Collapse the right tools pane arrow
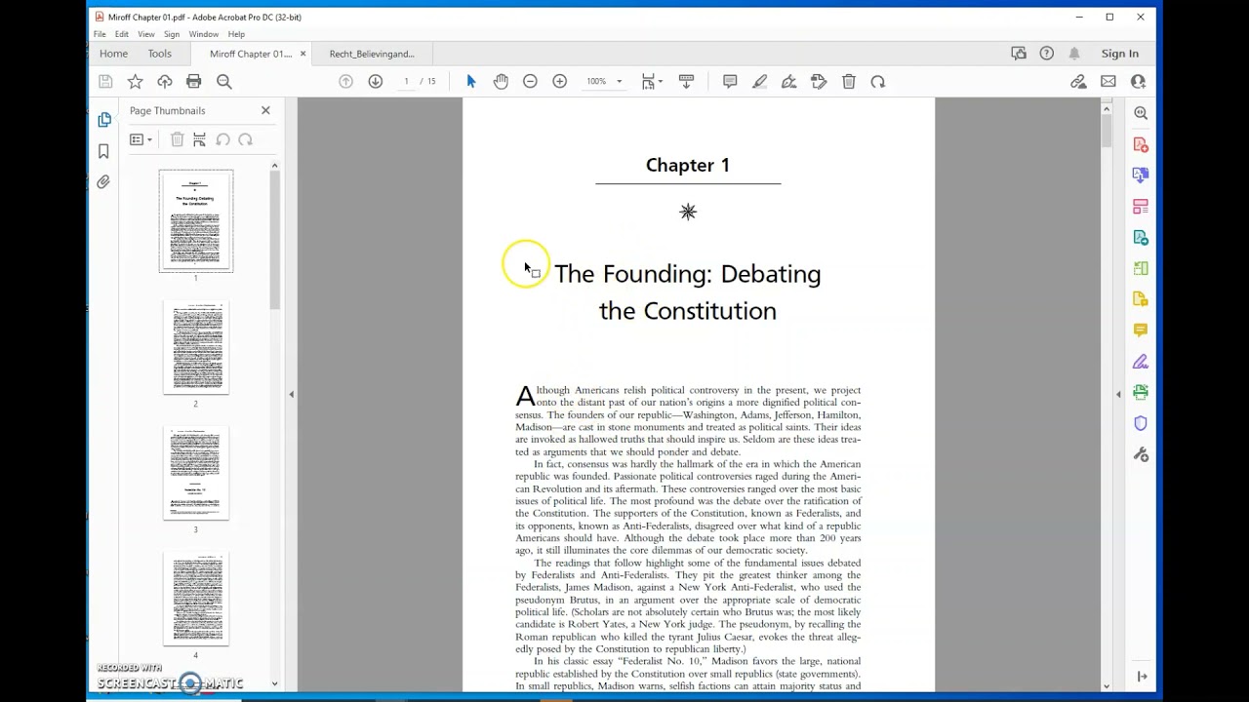Screen dimensions: 1249x702 pyautogui.click(x=1118, y=394)
